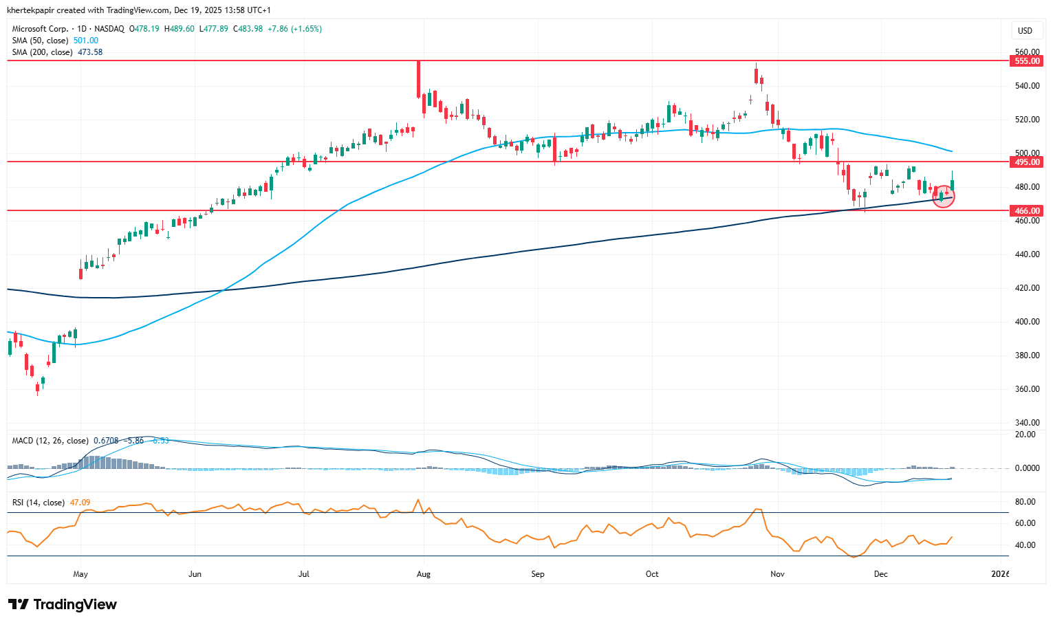The image size is (1053, 625).
Task: Click the SMA 200 value 473.58 color label
Action: 90,52
